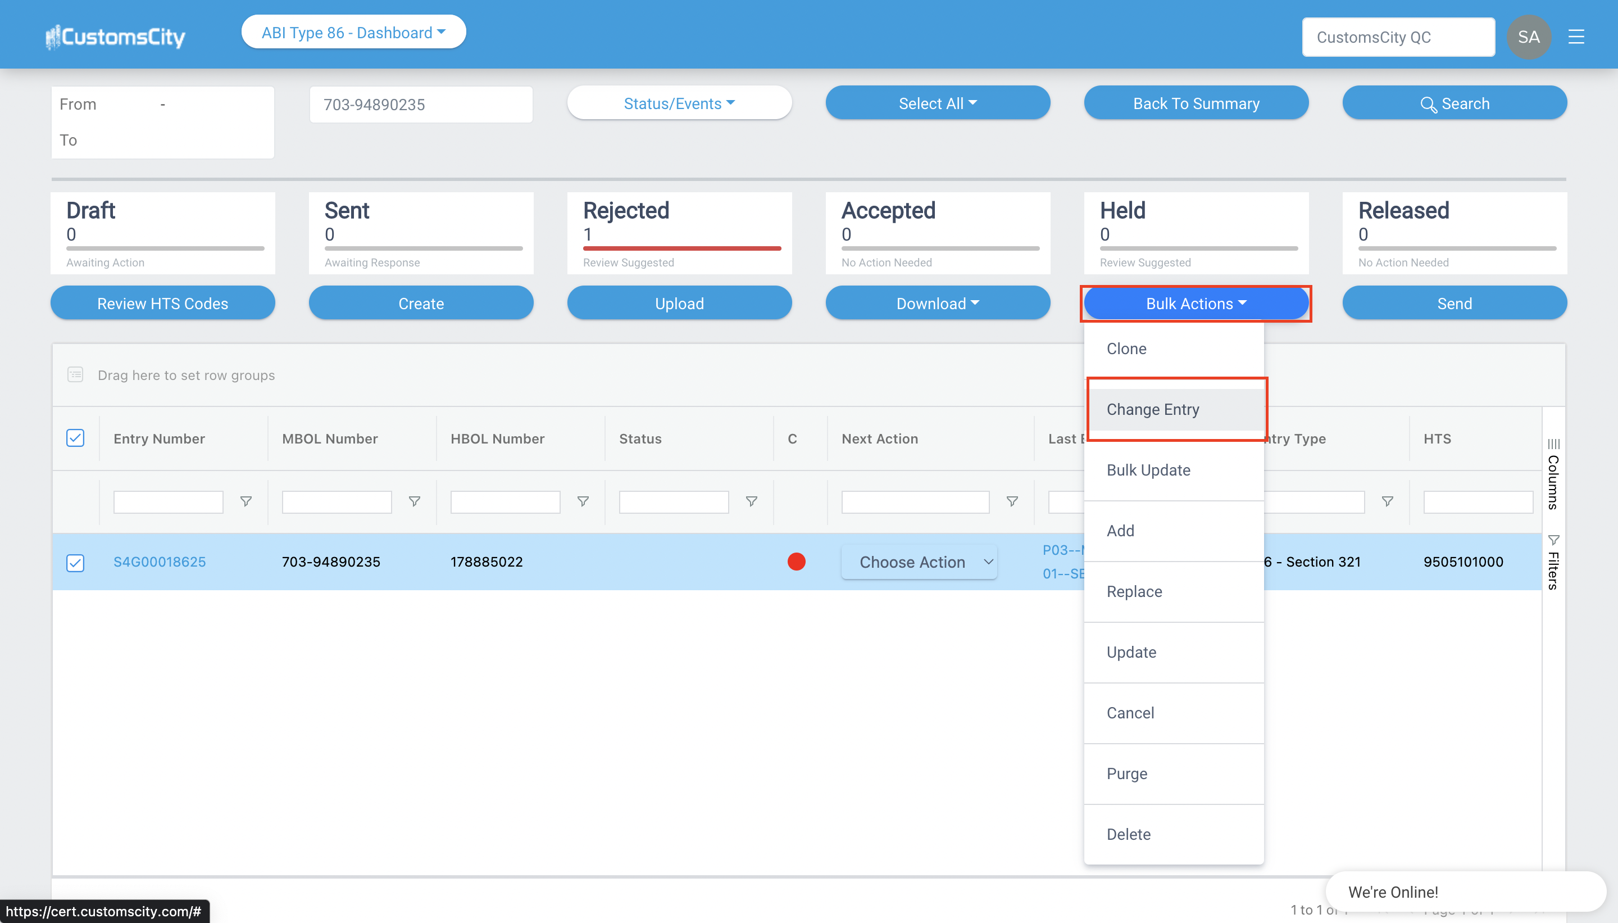The width and height of the screenshot is (1618, 923).
Task: Select Purge menu option
Action: coord(1174,774)
